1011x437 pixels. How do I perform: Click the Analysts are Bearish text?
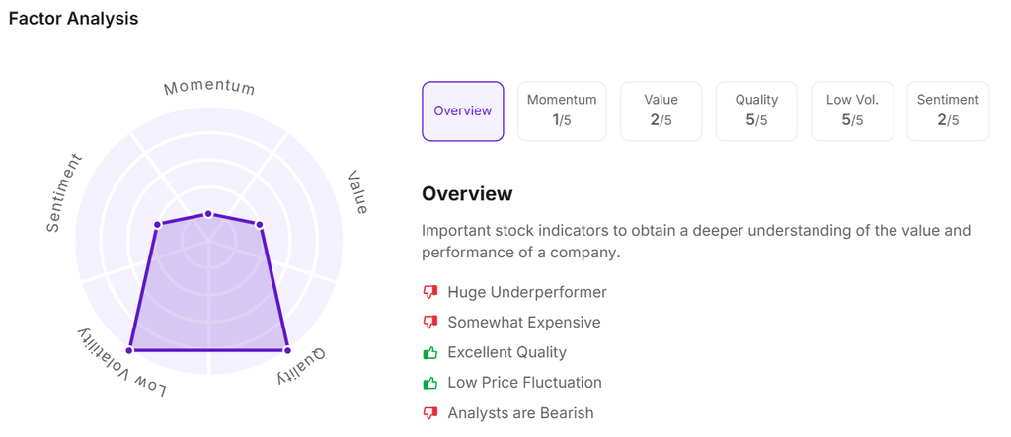(520, 413)
